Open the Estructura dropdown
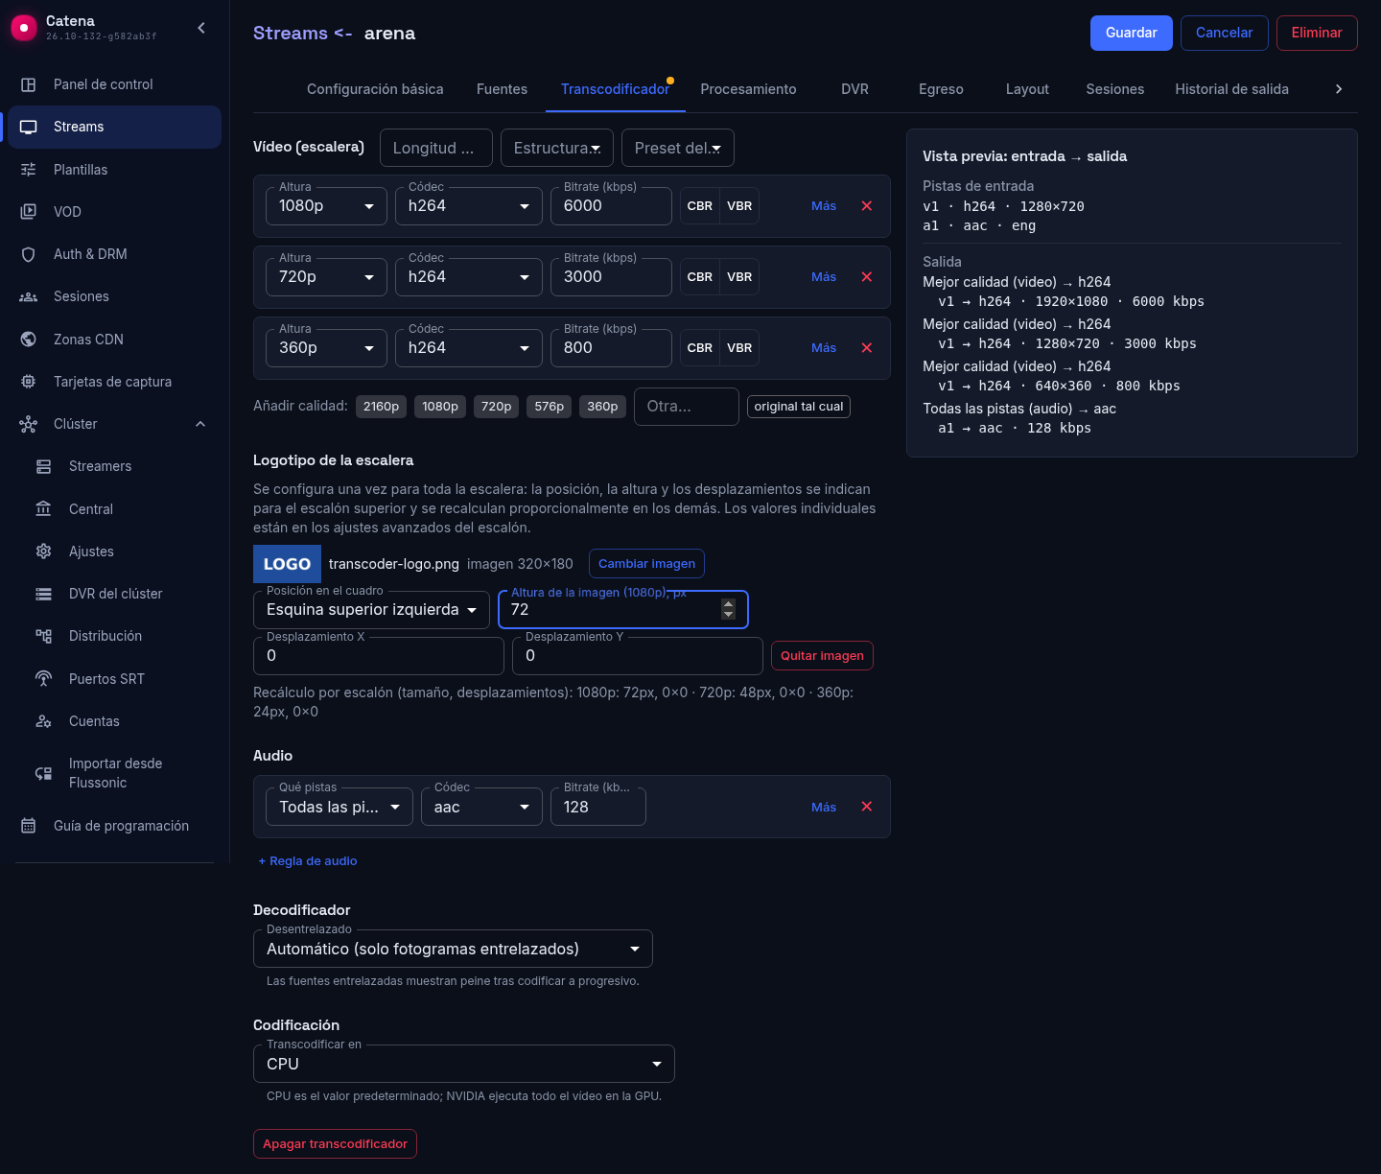 [557, 148]
